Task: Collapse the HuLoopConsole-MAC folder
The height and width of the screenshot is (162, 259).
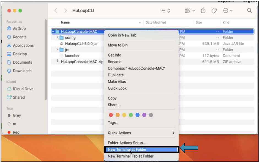Action: coord(53,32)
